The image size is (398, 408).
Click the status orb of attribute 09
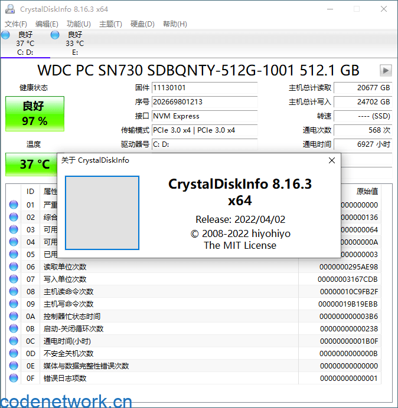(14, 304)
